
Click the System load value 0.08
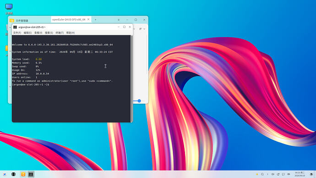[x=38, y=59]
